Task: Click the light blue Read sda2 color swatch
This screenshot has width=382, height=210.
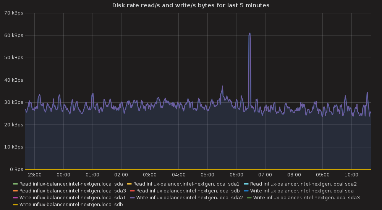Action: [x=246, y=184]
